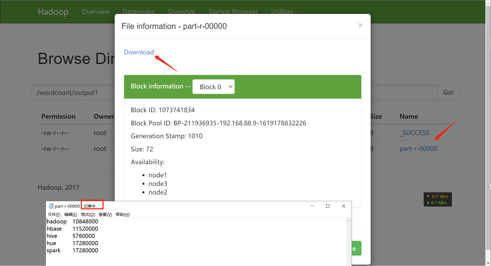Open the Hadoop brand link
The height and width of the screenshot is (266, 491).
(53, 12)
